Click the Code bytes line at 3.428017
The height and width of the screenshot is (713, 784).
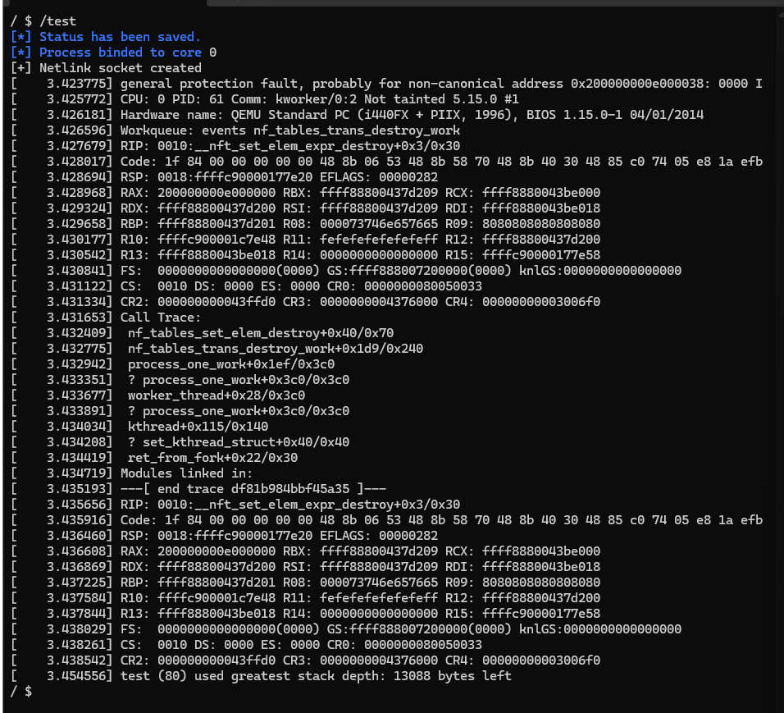[x=386, y=162]
